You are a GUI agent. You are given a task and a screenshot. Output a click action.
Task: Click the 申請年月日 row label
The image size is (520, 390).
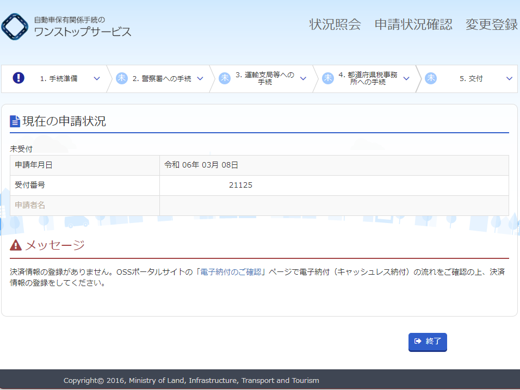pyautogui.click(x=34, y=165)
